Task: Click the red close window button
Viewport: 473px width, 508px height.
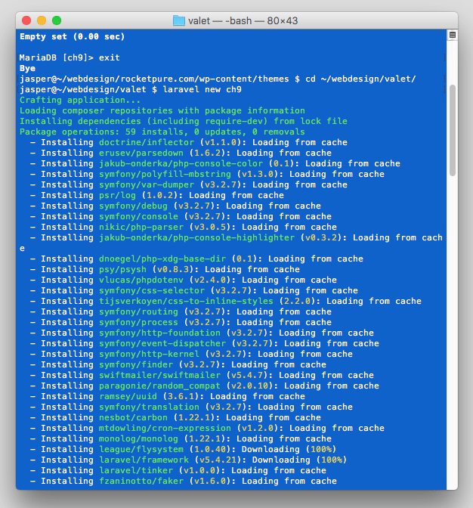Action: [x=26, y=20]
